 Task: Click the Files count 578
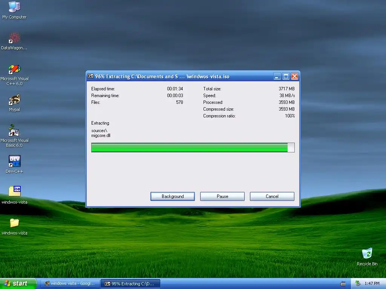click(x=179, y=102)
